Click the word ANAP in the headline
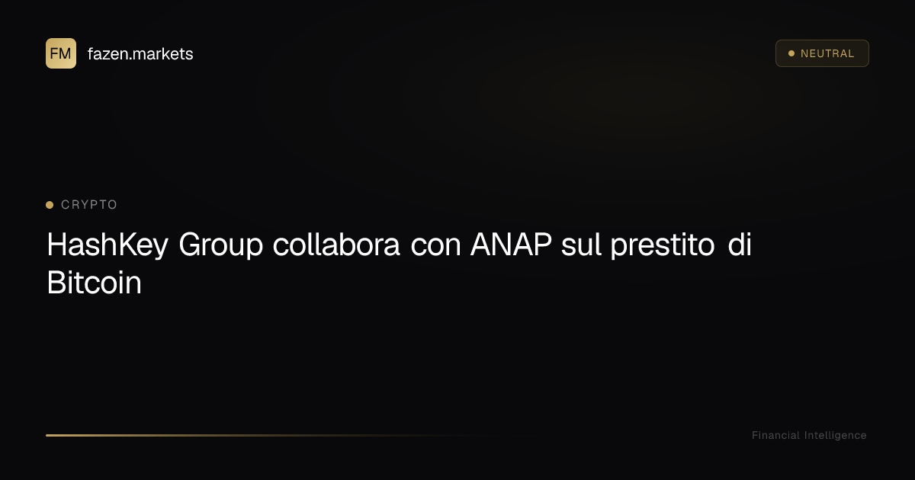 (x=512, y=246)
